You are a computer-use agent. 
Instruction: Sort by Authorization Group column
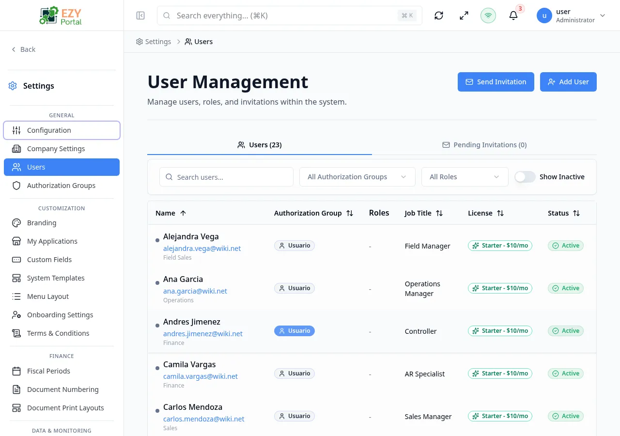314,213
